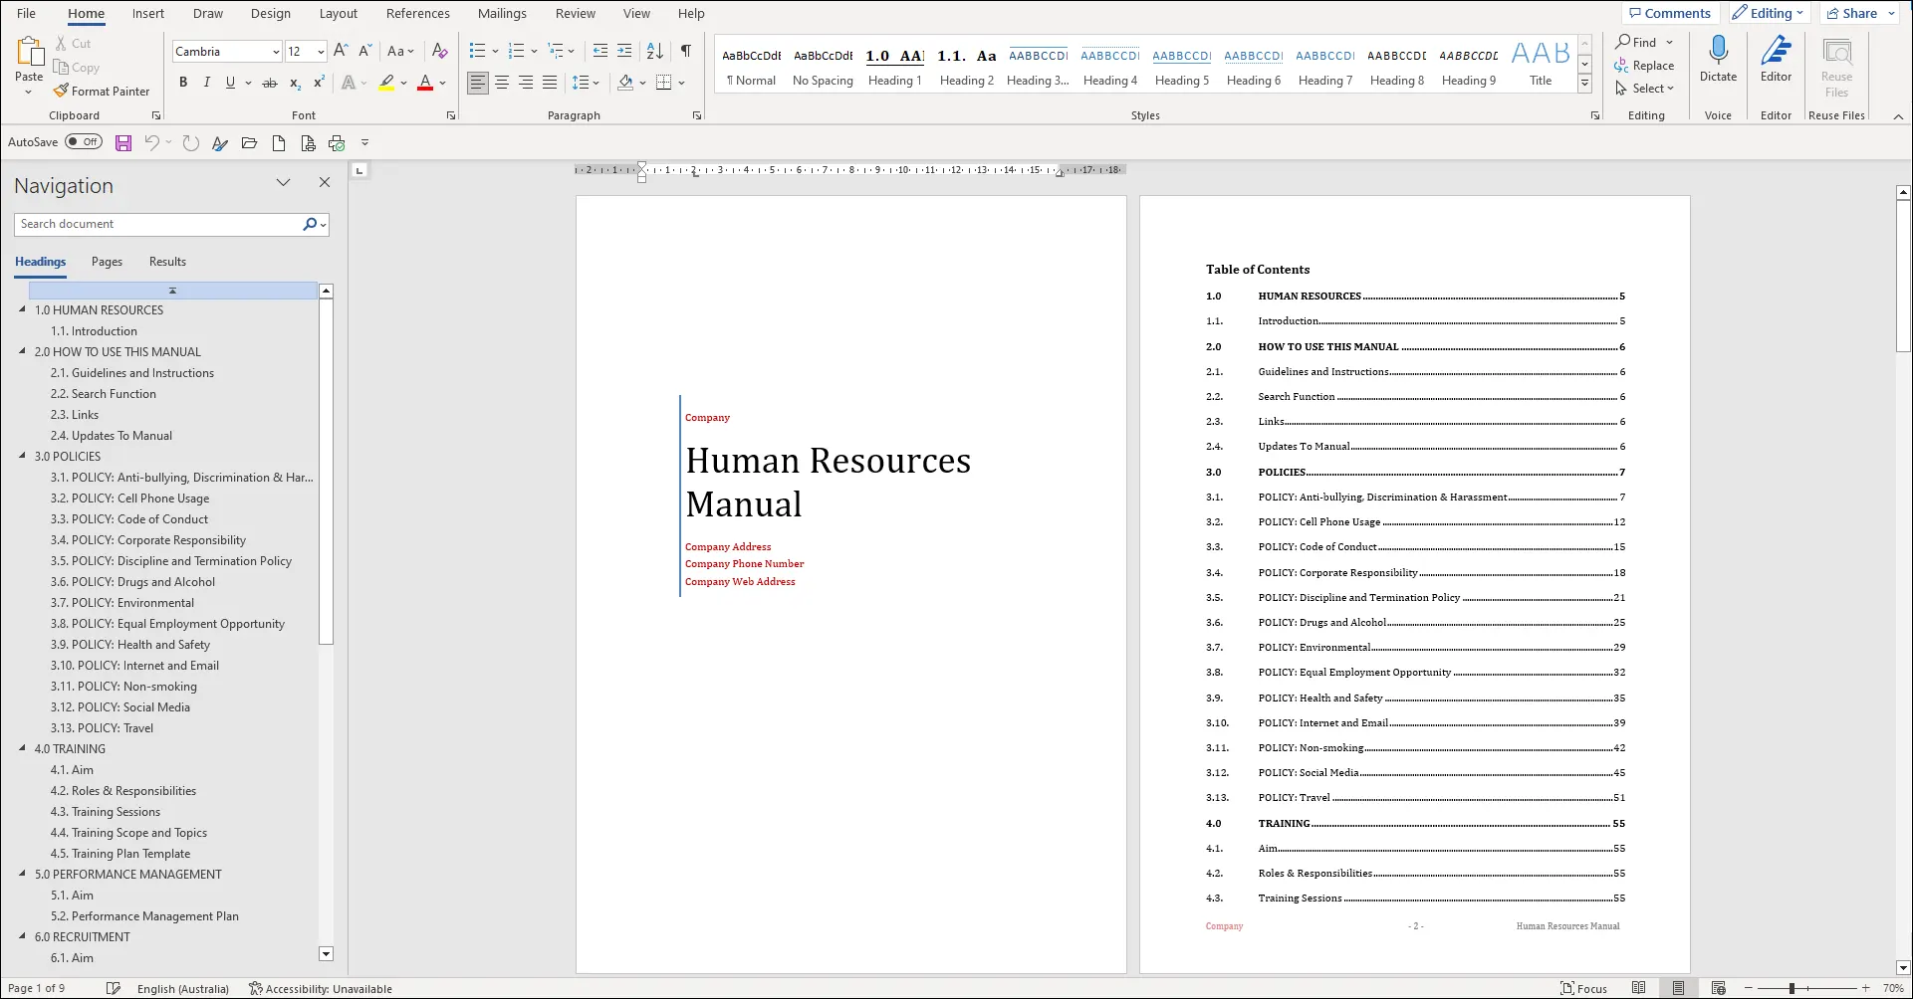
Task: Toggle AutoSave switch
Action: pos(84,142)
